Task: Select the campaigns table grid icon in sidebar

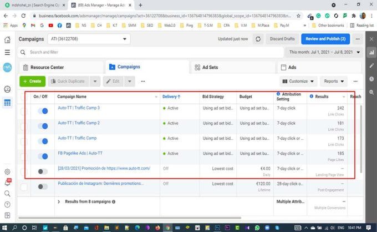Action: [x=7, y=103]
